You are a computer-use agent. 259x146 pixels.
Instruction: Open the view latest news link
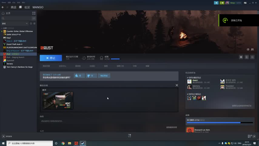171,127
